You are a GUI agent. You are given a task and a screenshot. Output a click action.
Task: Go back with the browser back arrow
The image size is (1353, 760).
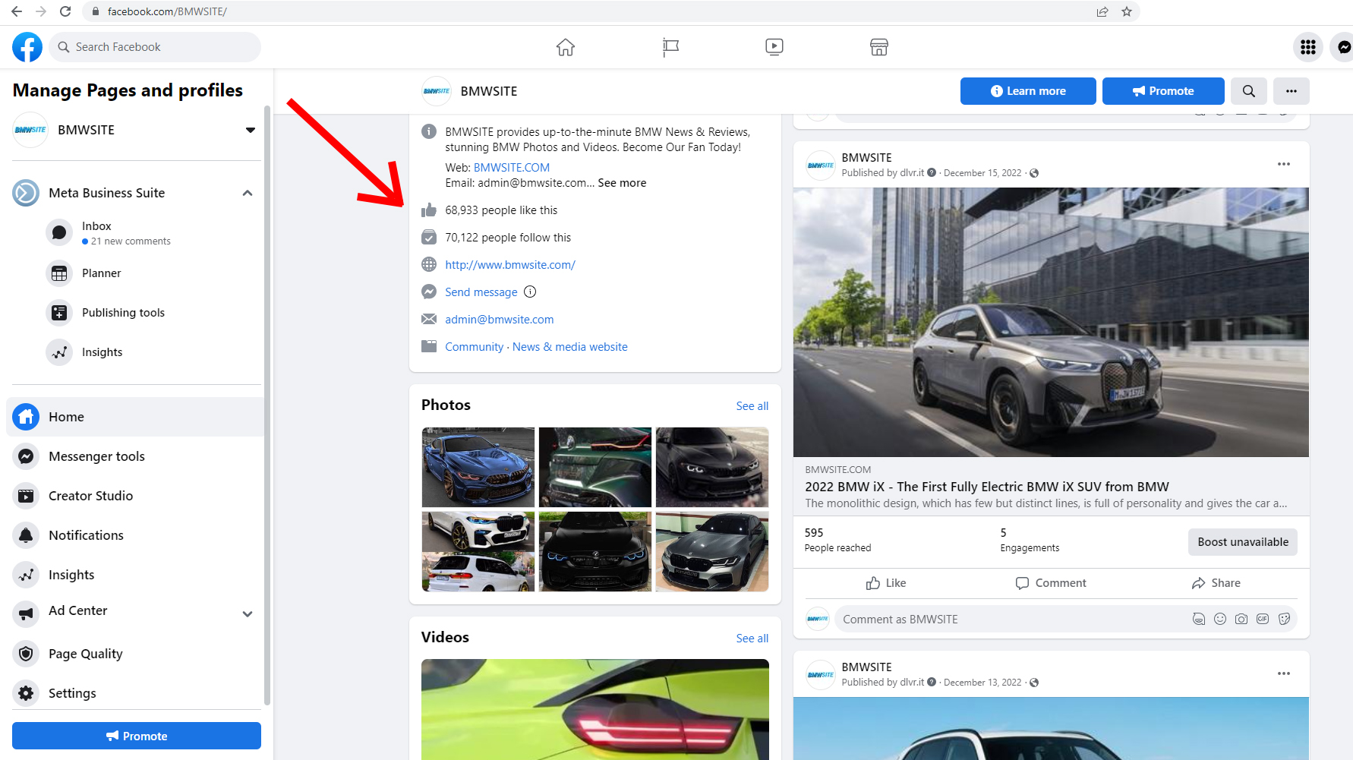coord(17,11)
